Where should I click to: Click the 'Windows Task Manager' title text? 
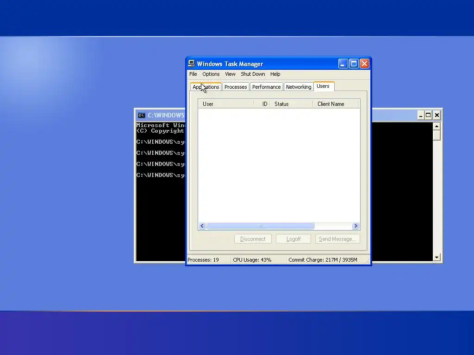[x=230, y=64]
